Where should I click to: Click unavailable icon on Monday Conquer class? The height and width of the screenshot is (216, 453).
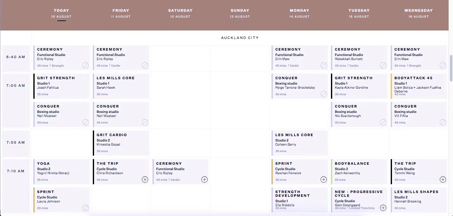click(x=323, y=94)
